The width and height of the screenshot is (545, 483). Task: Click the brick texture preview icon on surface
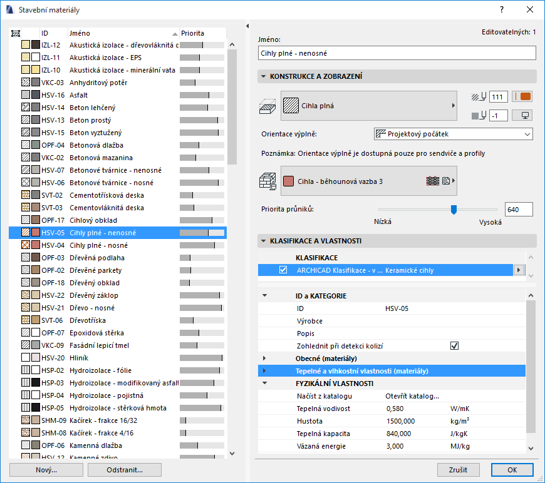point(433,181)
